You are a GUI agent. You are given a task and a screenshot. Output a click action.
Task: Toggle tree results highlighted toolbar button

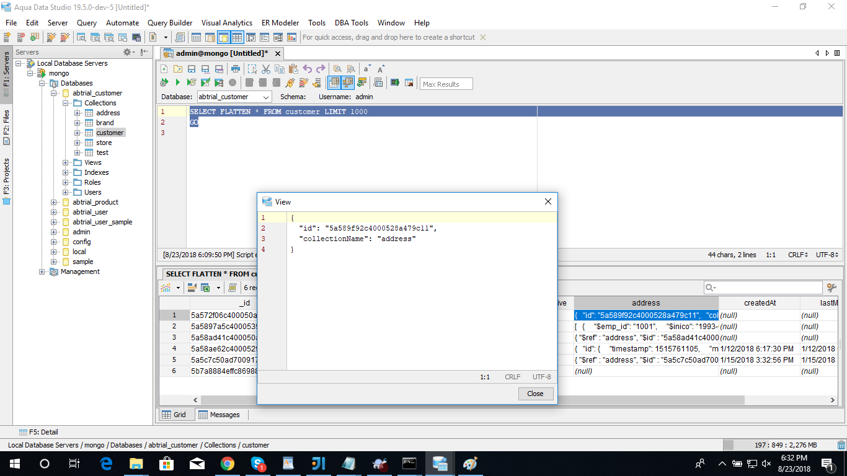tap(348, 82)
